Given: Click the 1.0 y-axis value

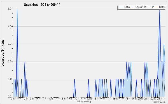Looking at the screenshot, I should click(10, 79).
